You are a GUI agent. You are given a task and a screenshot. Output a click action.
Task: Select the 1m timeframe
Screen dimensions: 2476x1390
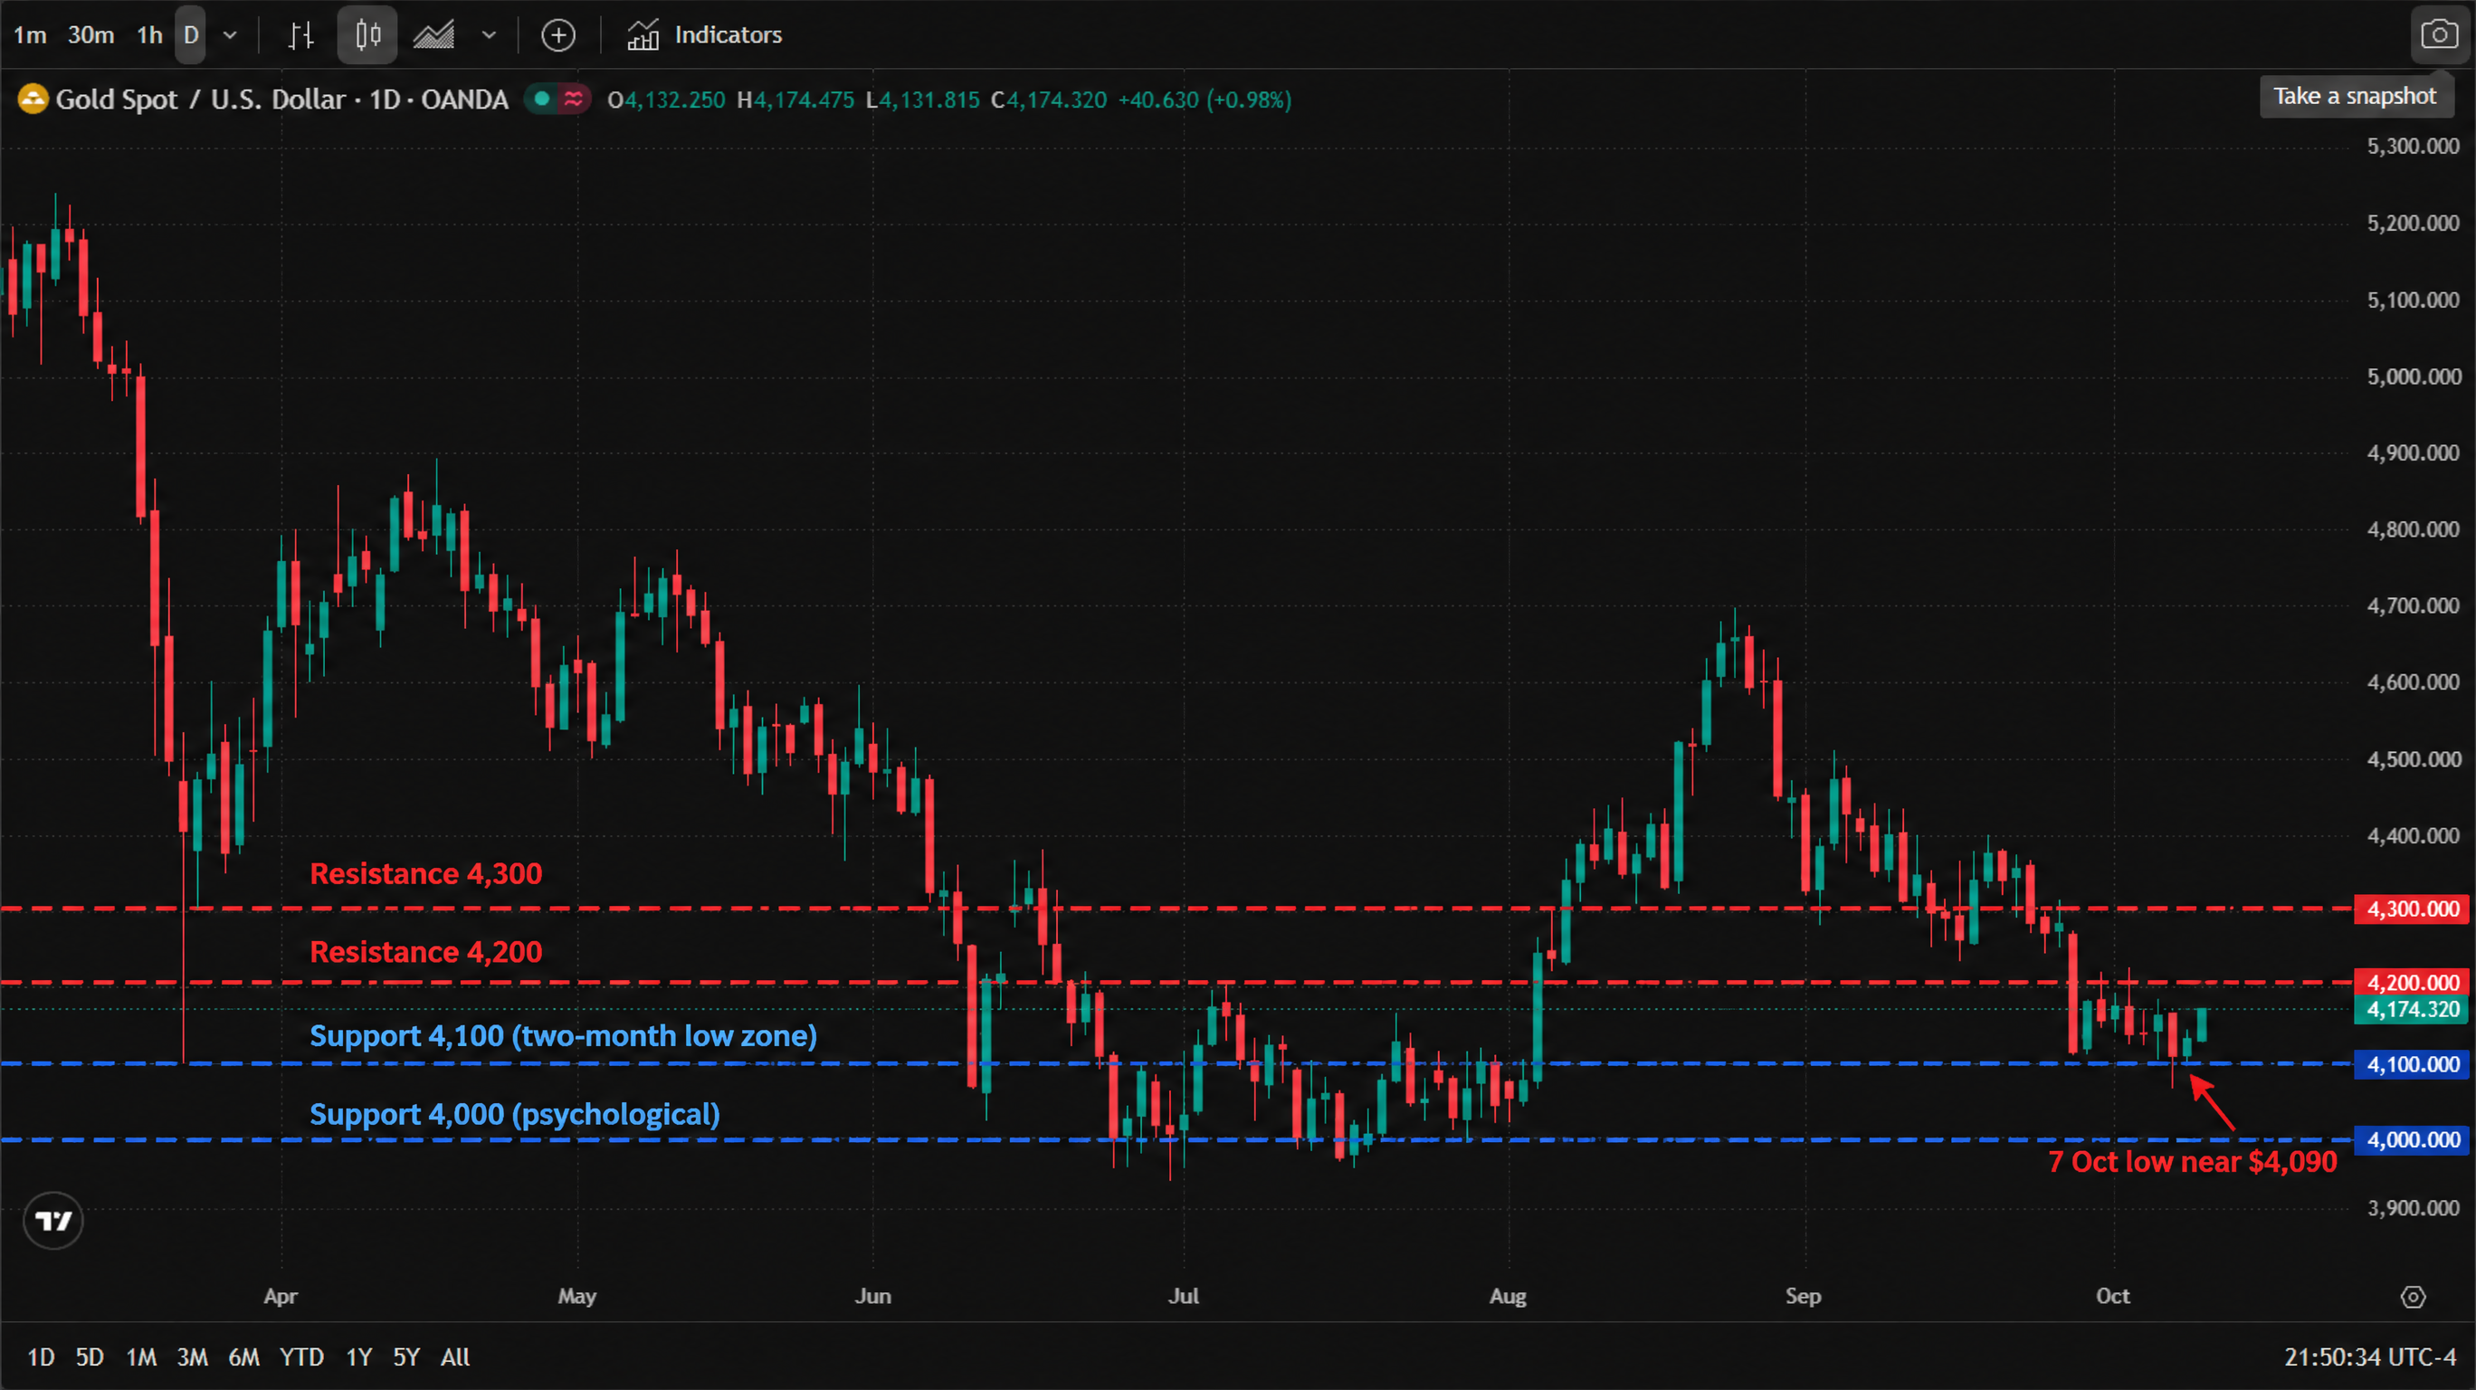[30, 35]
